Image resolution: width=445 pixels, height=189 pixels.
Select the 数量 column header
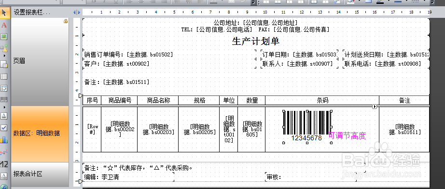click(252, 100)
